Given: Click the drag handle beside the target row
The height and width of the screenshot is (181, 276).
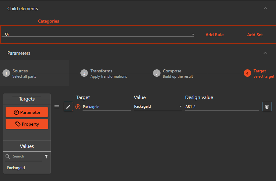Looking at the screenshot, I should [57, 106].
